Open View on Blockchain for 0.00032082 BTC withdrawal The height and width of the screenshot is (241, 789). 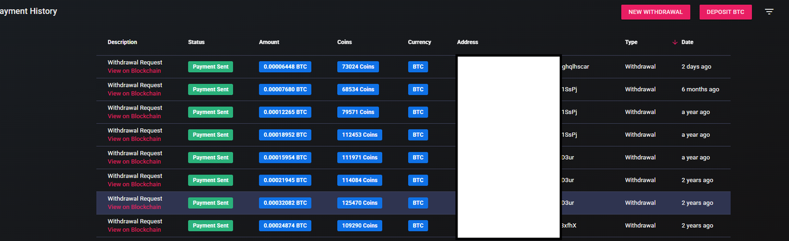pyautogui.click(x=134, y=207)
